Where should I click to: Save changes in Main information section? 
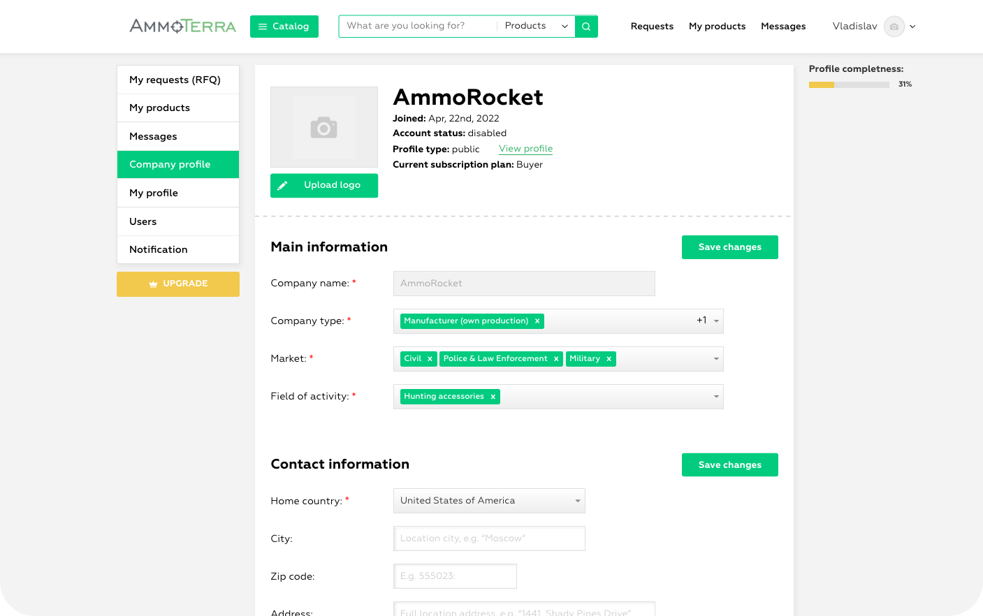tap(730, 247)
